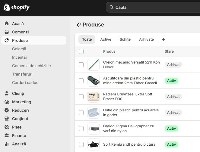Open Marketing via its target icon
This screenshot has width=200, height=152.
(7, 102)
